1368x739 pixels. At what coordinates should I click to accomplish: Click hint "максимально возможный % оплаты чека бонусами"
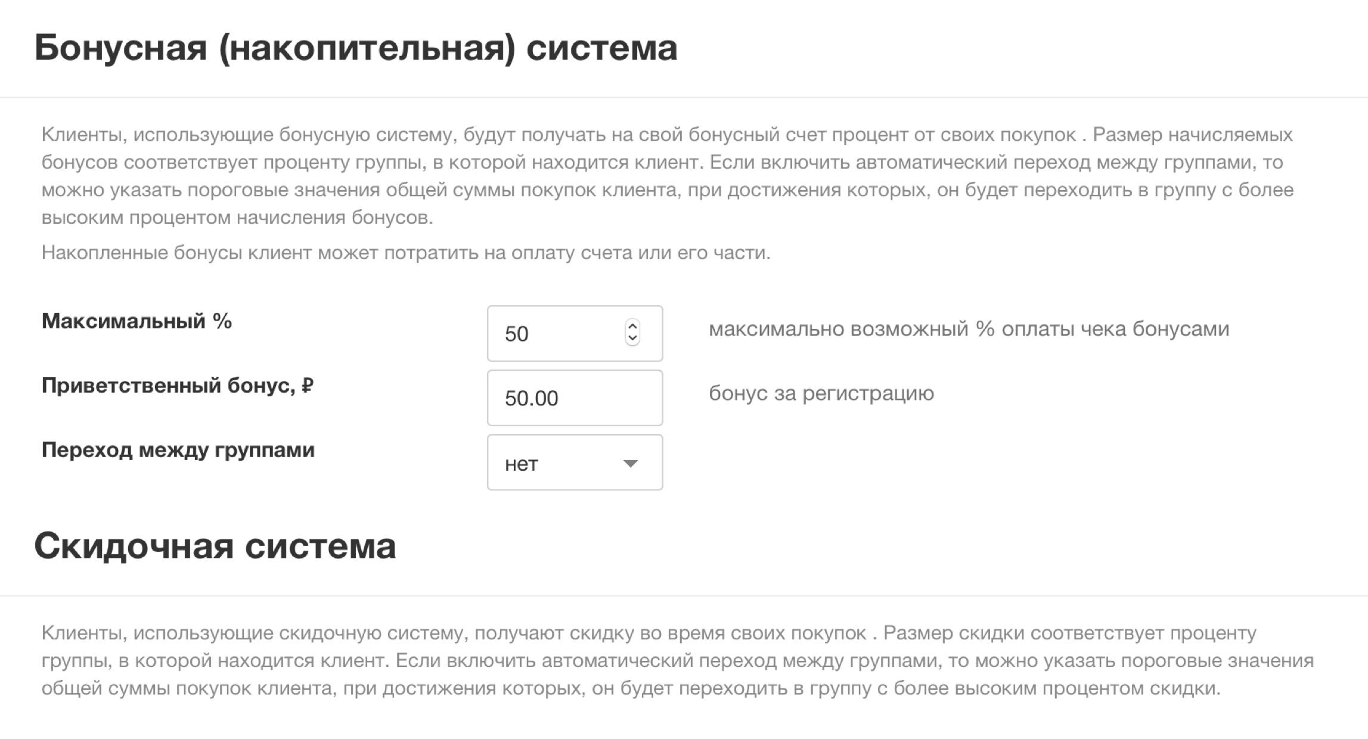[x=969, y=329]
